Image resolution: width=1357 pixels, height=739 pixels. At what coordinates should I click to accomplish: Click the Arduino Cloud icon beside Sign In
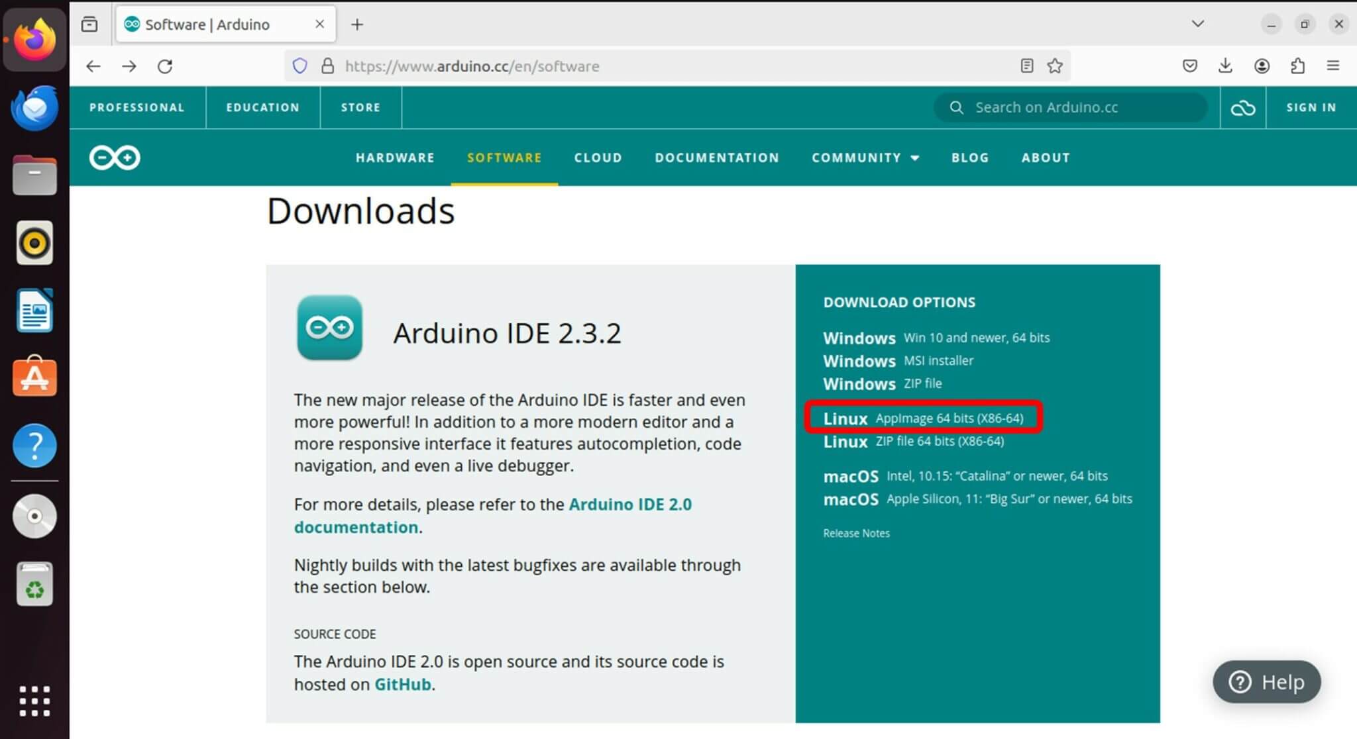1243,107
